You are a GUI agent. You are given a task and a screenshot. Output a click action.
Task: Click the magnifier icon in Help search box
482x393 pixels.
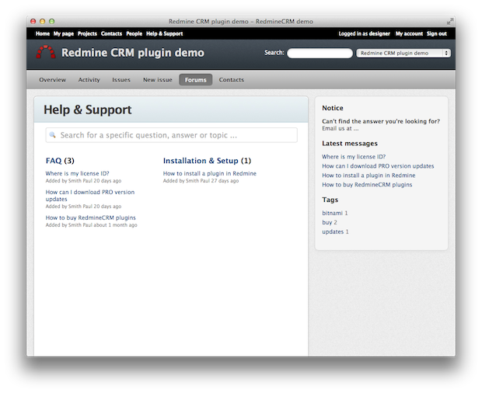pos(53,135)
